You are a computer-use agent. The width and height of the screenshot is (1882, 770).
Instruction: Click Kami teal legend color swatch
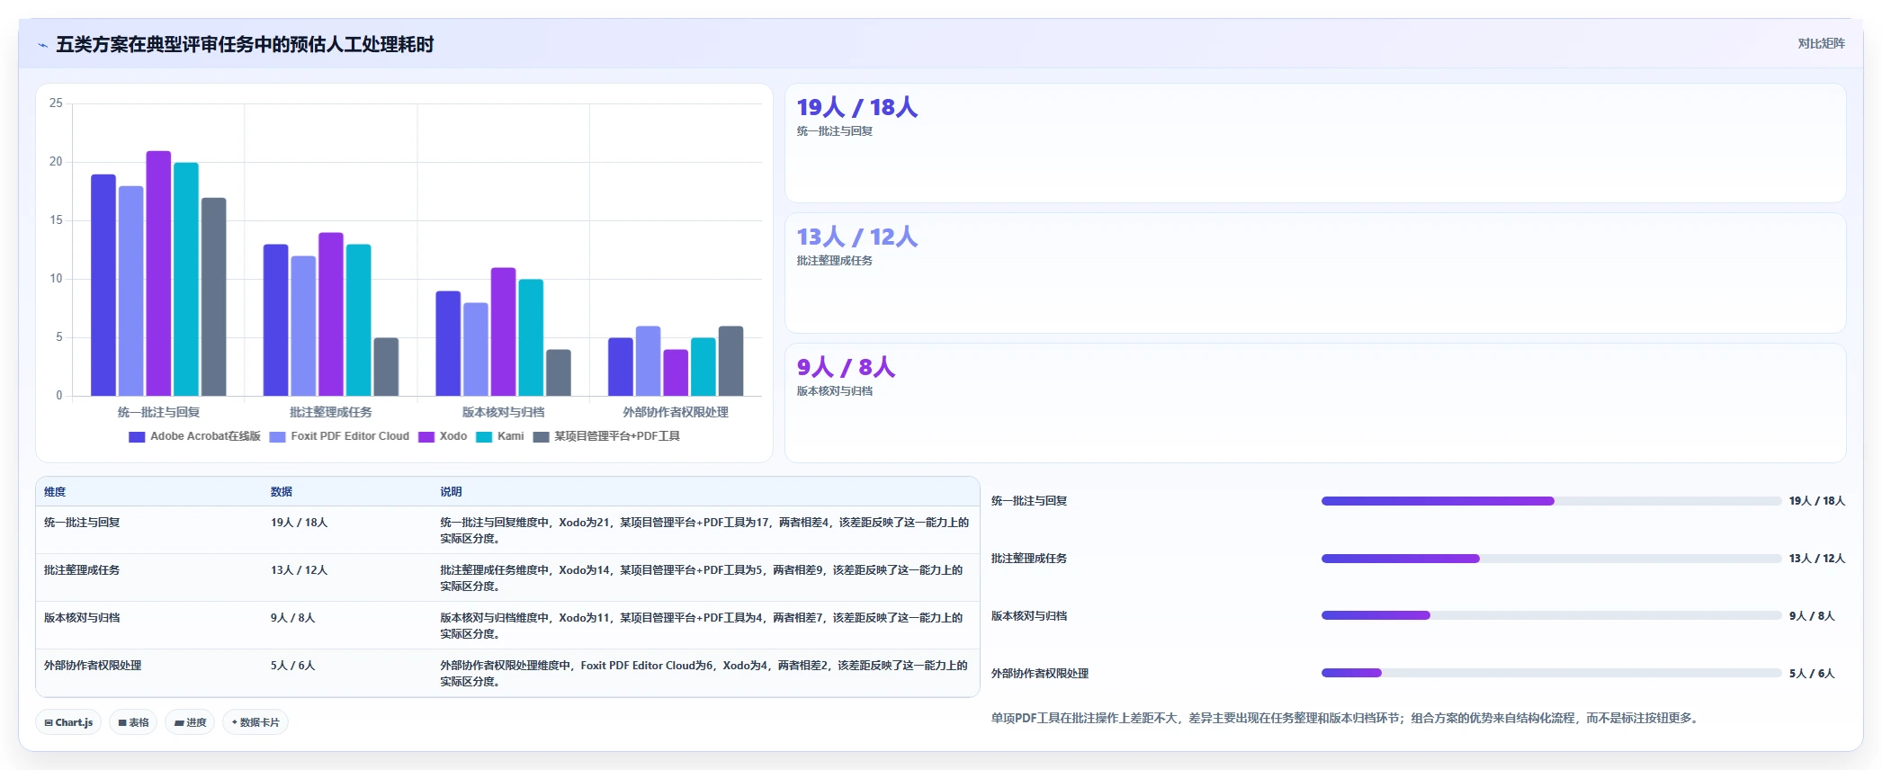click(484, 437)
